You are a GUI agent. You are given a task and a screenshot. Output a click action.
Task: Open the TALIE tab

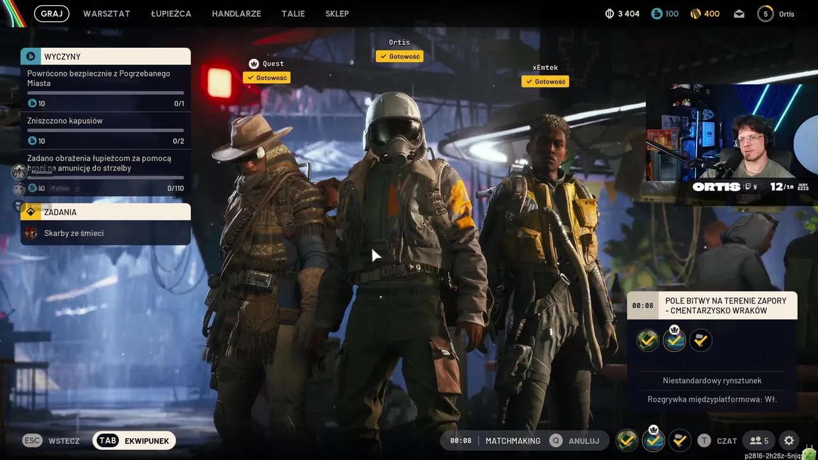click(x=293, y=13)
